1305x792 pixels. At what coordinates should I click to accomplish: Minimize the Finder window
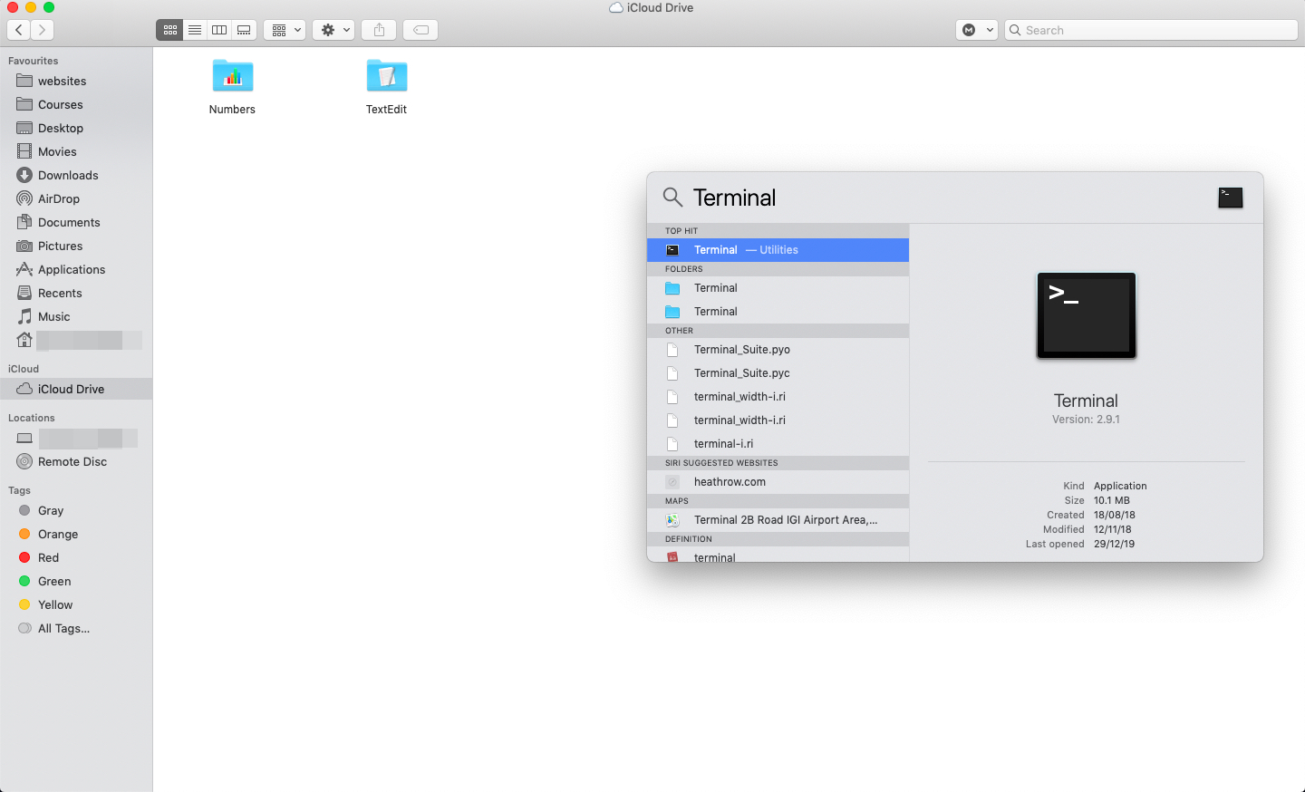click(x=31, y=7)
